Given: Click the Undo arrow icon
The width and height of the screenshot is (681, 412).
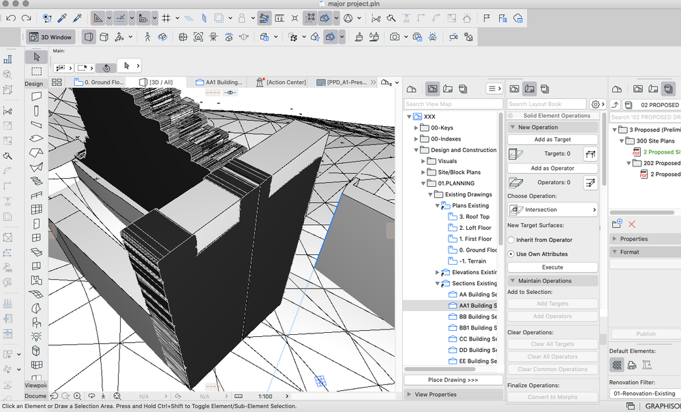Looking at the screenshot, I should click(x=12, y=18).
